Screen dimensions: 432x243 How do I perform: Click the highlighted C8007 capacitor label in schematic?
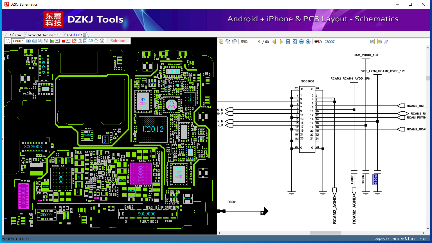(x=375, y=179)
